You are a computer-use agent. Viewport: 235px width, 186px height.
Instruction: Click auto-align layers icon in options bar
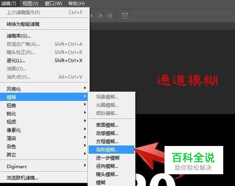pyautogui.click(x=125, y=16)
